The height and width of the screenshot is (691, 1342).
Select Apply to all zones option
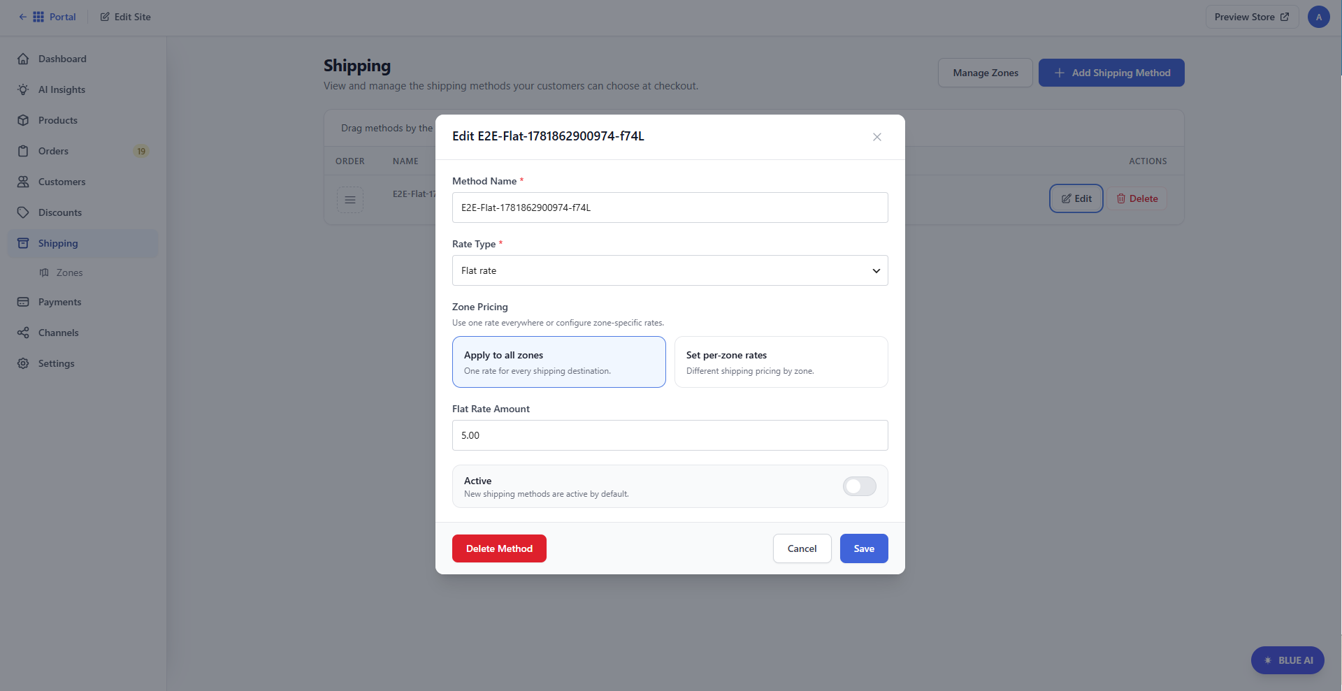tap(559, 362)
